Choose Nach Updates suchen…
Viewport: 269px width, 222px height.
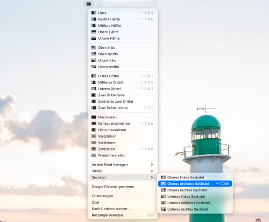[123, 209]
